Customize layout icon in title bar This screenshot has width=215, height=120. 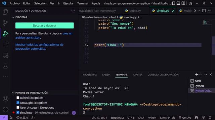pos(190,3)
